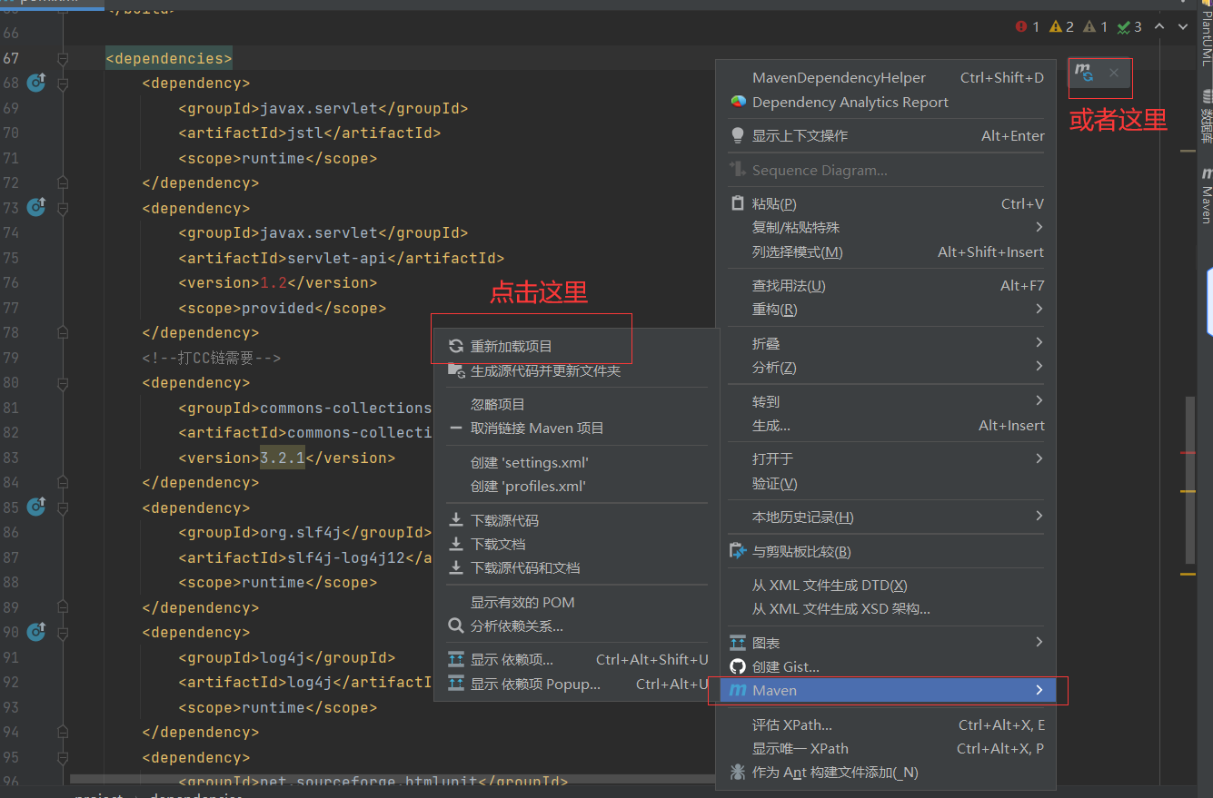Dismiss the Maven reload floating notification
This screenshot has height=798, width=1213.
point(1114,73)
